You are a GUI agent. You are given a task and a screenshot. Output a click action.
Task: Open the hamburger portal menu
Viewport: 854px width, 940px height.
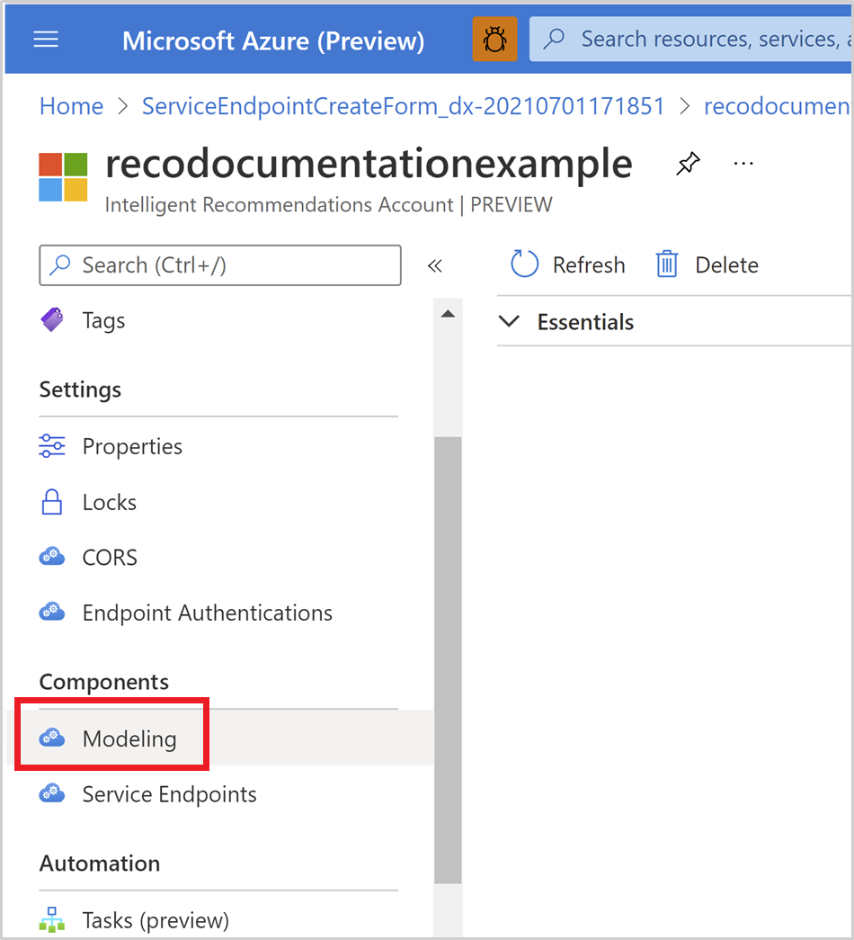point(46,40)
